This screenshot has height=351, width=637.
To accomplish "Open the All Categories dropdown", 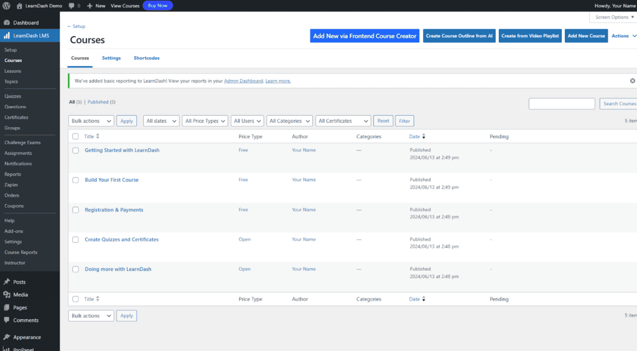I will 290,121.
